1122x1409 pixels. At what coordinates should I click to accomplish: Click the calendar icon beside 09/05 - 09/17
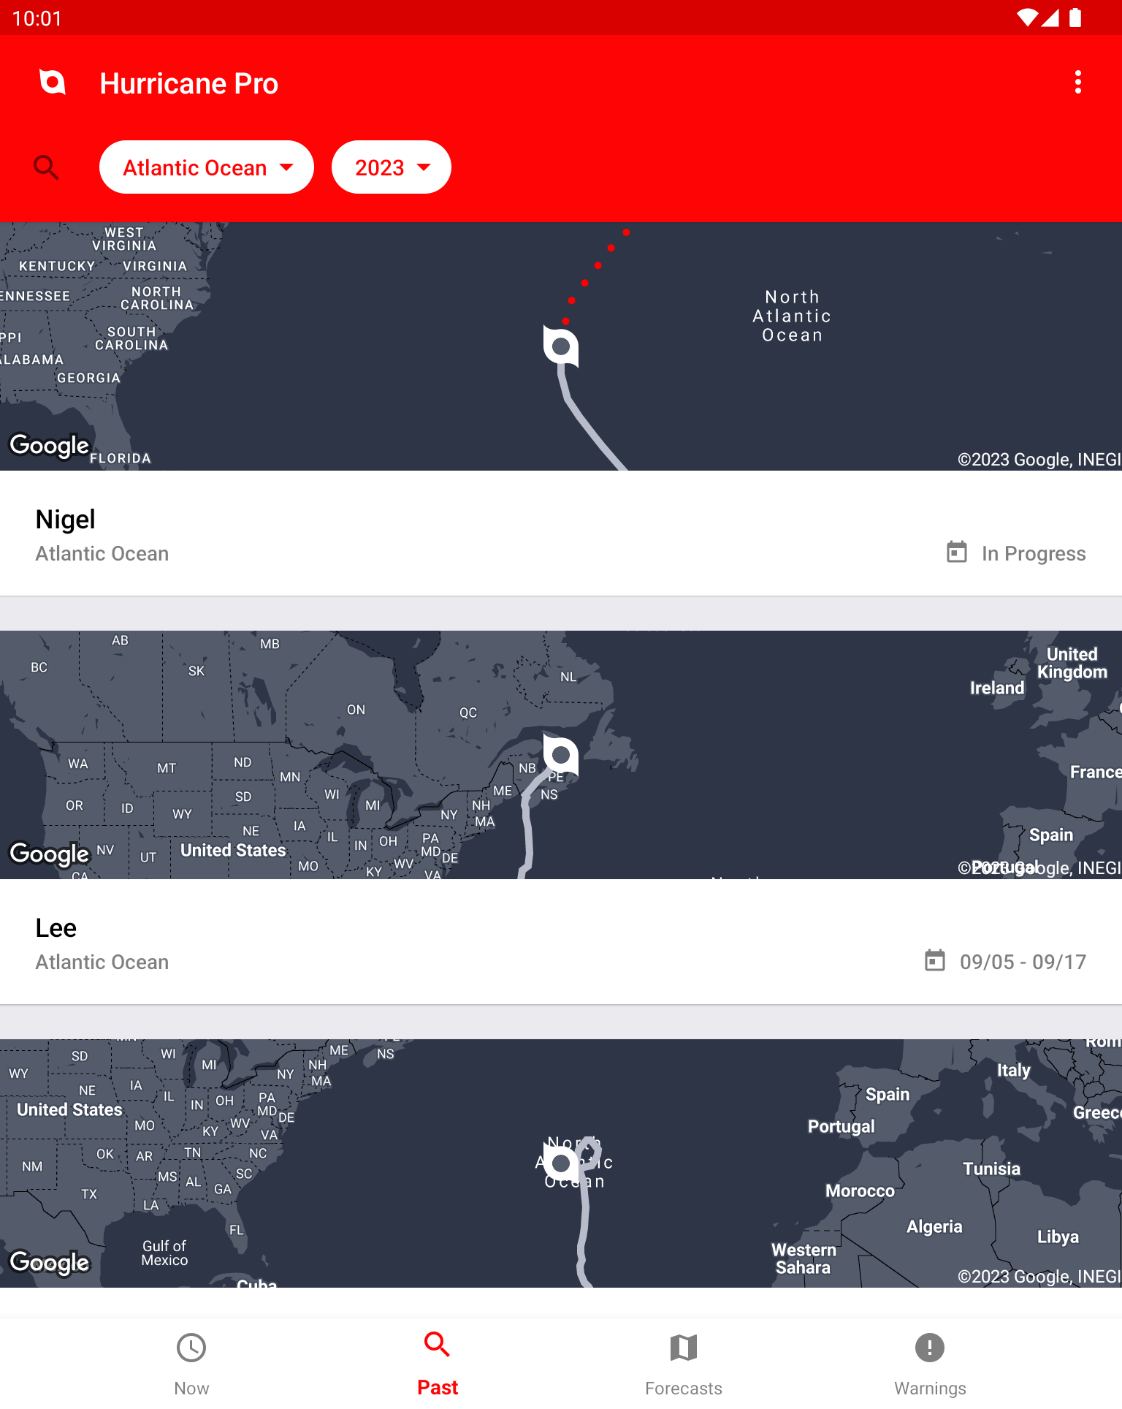[x=934, y=960]
